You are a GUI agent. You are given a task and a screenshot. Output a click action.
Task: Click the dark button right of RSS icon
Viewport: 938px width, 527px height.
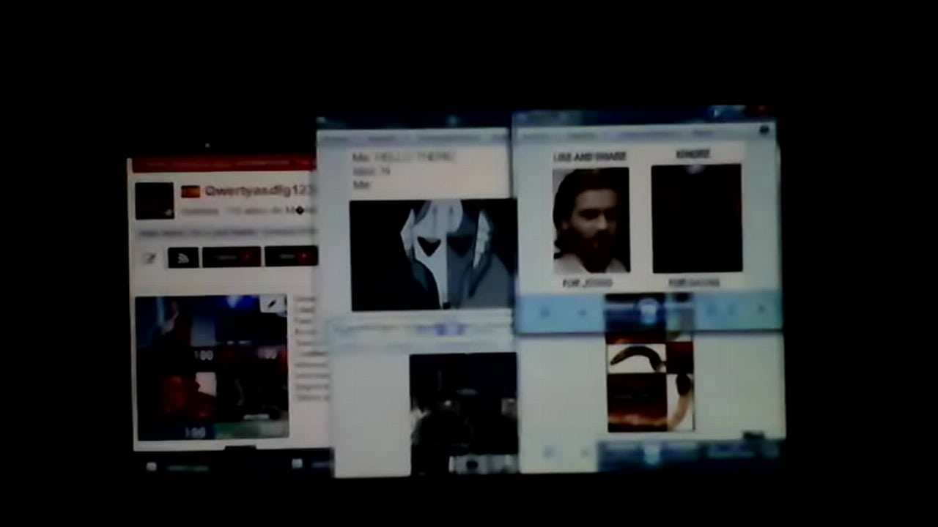click(232, 257)
